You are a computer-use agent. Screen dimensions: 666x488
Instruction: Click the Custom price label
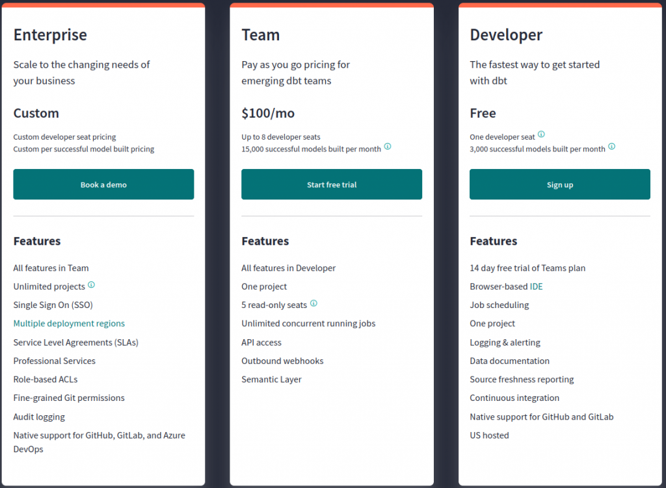[x=36, y=113]
